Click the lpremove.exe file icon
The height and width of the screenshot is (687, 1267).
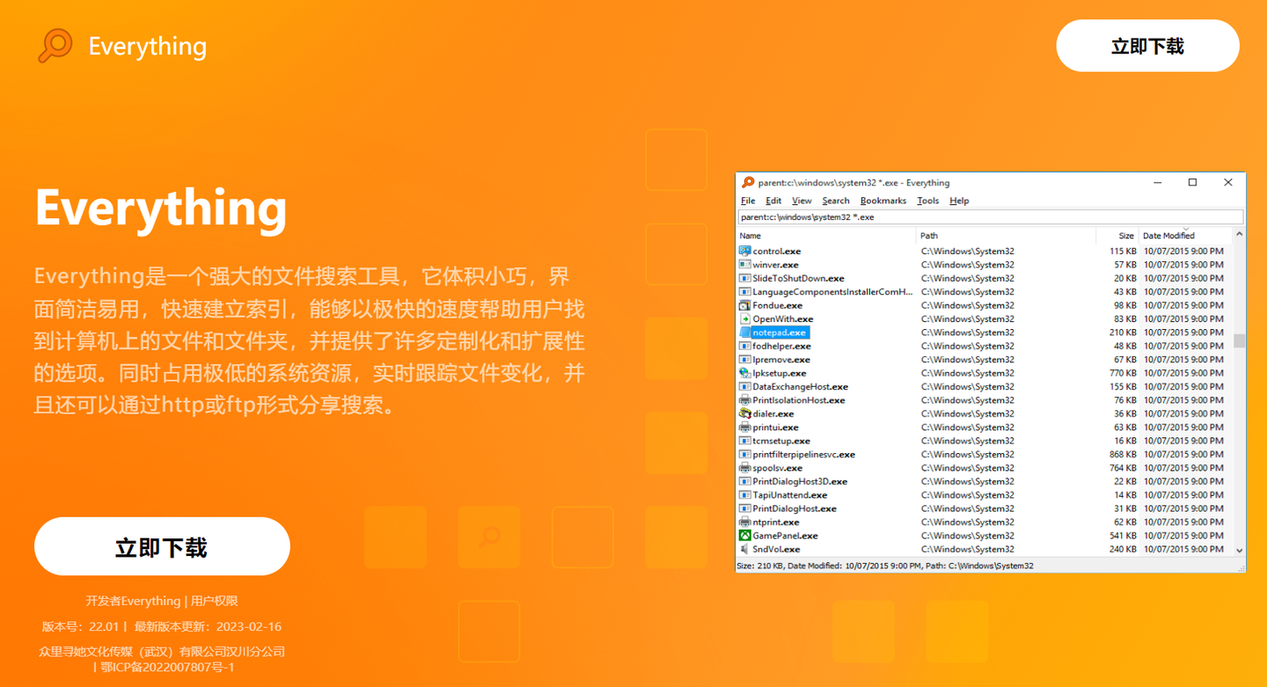745,360
